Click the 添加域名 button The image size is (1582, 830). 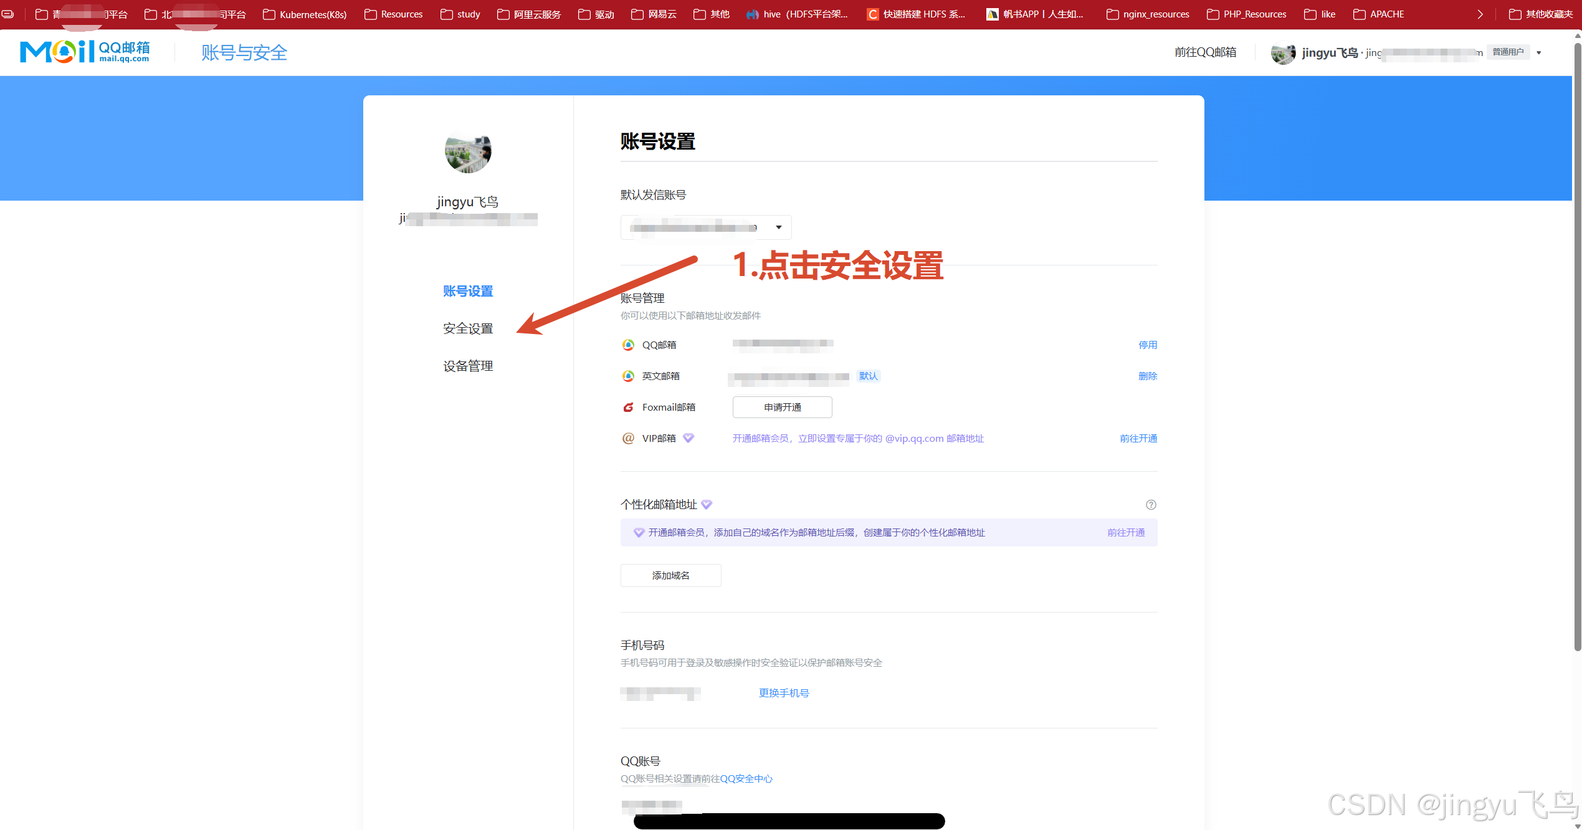(x=670, y=576)
